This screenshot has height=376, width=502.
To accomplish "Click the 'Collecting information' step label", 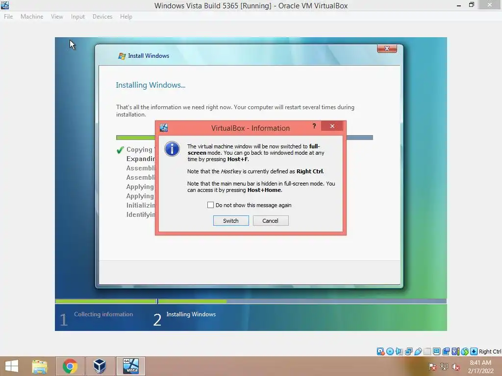I will [103, 314].
